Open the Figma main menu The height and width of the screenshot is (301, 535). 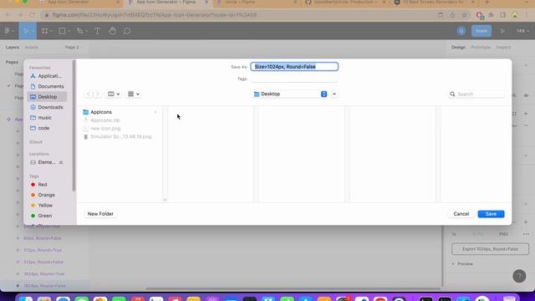(x=9, y=31)
